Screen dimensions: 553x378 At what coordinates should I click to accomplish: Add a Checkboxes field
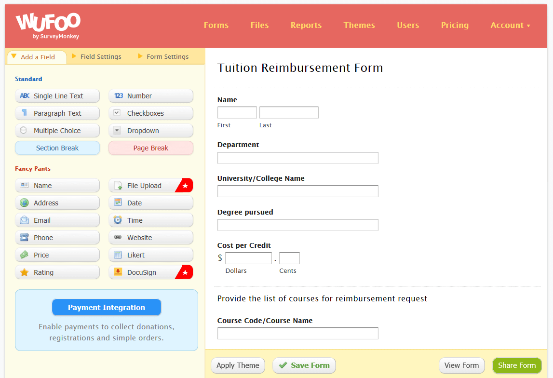tap(150, 113)
